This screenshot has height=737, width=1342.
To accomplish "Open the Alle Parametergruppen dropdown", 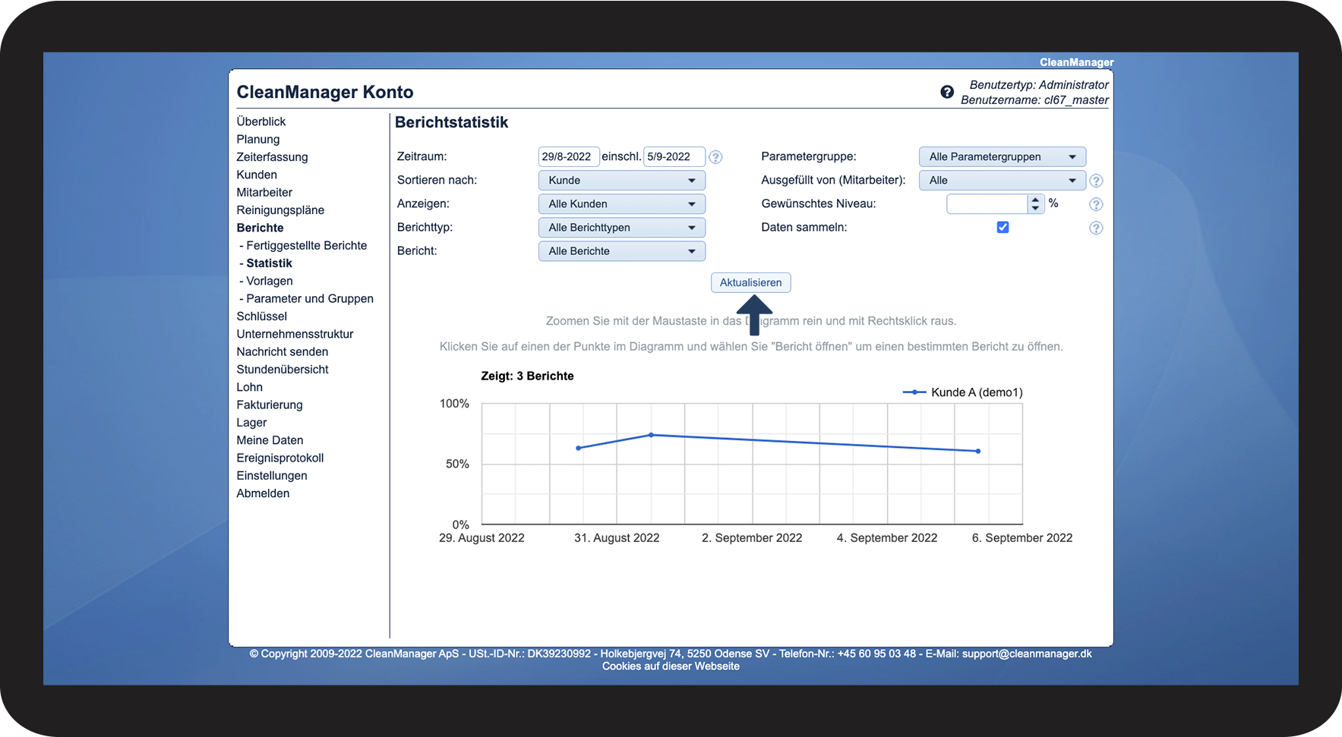I will coord(1001,157).
